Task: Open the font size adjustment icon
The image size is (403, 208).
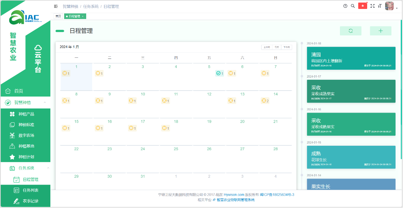Action: (x=379, y=6)
